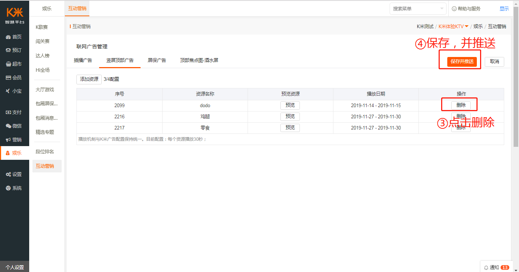Open 包厢消息 submenu item

pyautogui.click(x=46, y=118)
